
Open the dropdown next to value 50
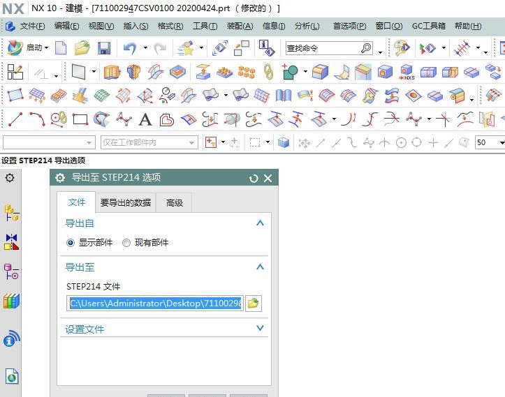pos(502,142)
